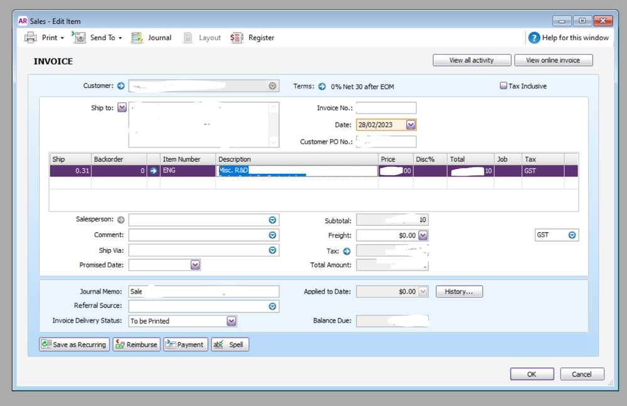This screenshot has height=406, width=627.
Task: Run the Spell check button
Action: click(x=230, y=345)
